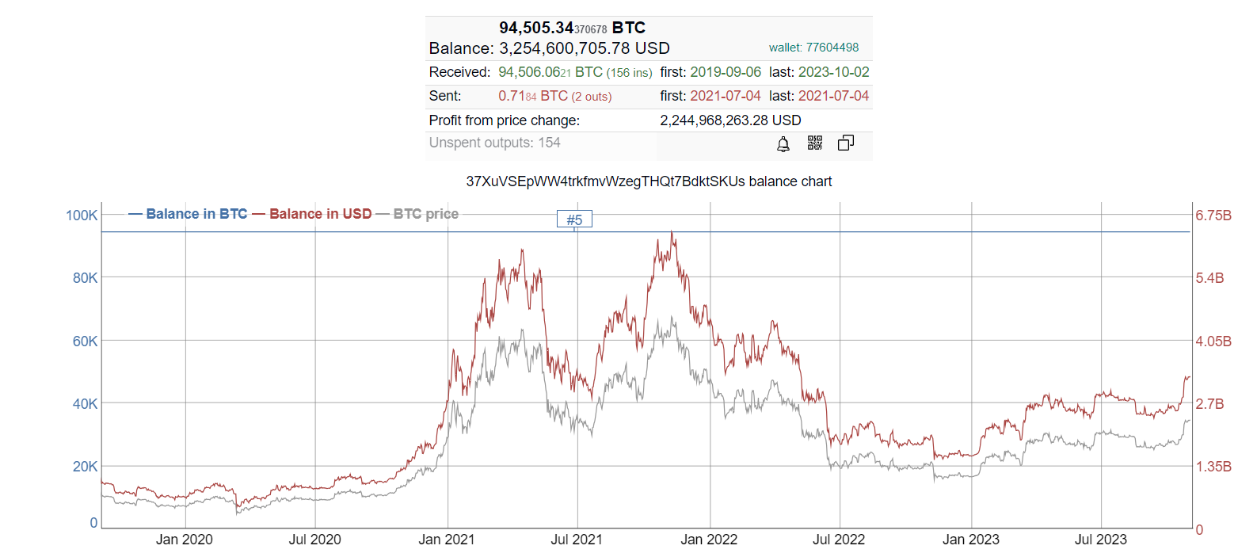Click the #5 rank marker on chart
This screenshot has width=1257, height=557.
click(574, 219)
